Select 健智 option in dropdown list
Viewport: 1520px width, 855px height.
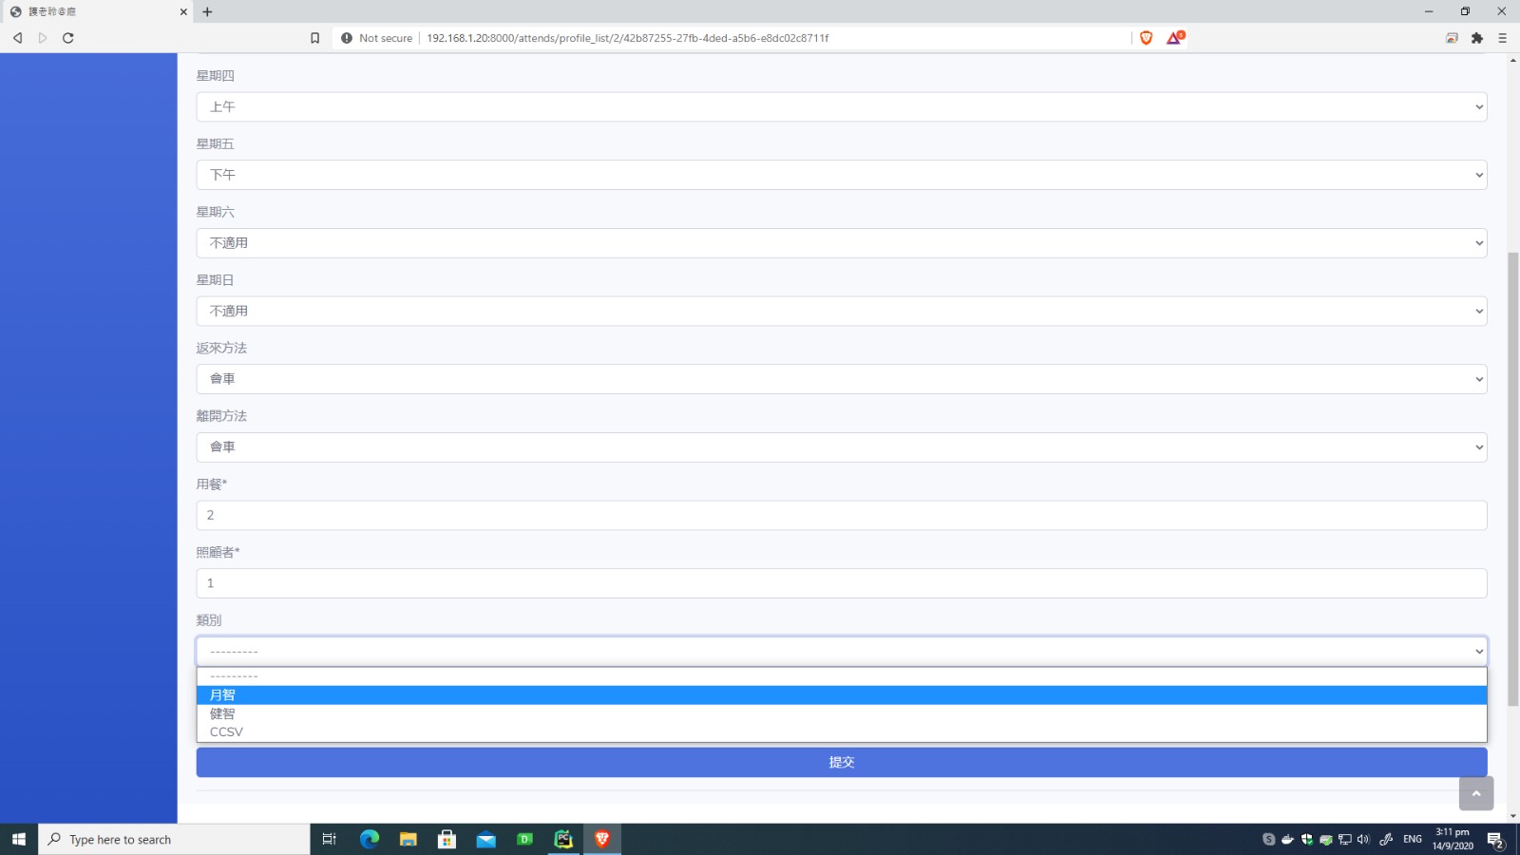pos(223,713)
